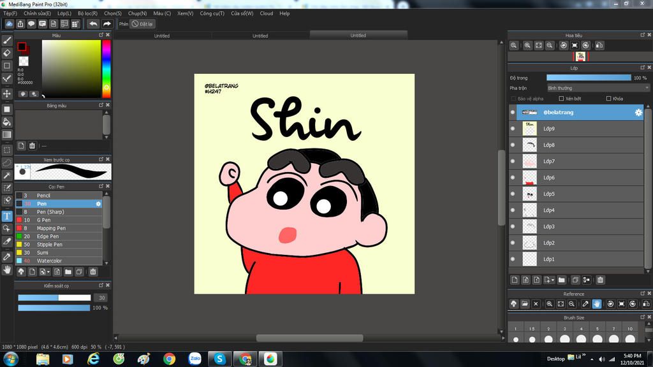Viewport: 653px width, 367px height.
Task: Switch to the first Untitled tab
Action: (161, 36)
